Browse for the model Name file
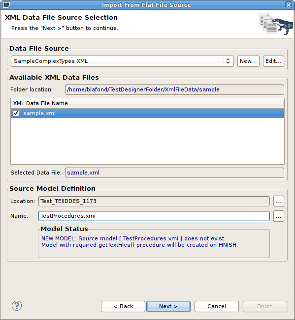The height and width of the screenshot is (320, 295). 278,216
